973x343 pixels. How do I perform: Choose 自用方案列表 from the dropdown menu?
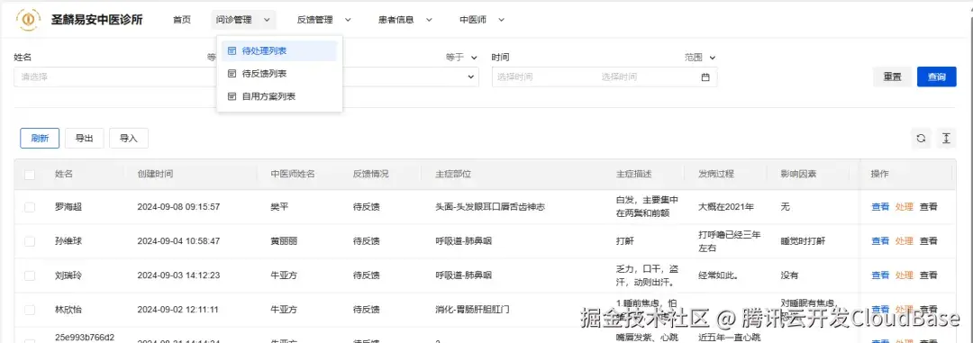[x=279, y=96]
